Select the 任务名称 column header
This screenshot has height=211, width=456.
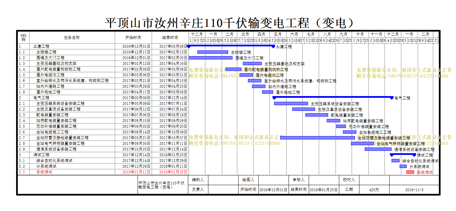72,38
